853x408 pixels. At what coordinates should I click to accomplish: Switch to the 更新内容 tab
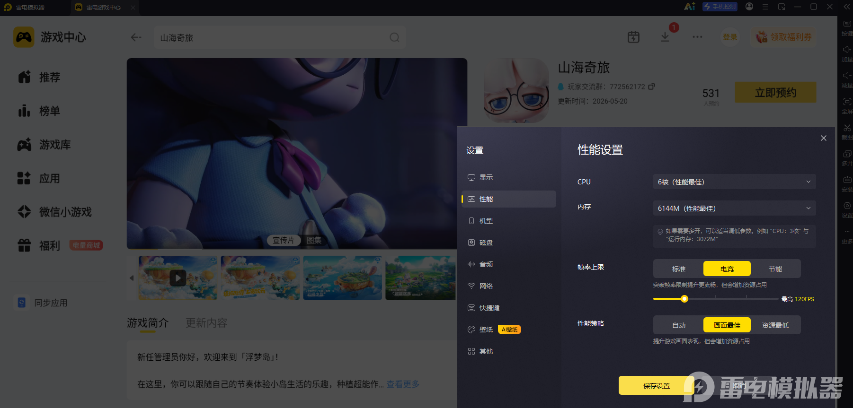pos(206,323)
